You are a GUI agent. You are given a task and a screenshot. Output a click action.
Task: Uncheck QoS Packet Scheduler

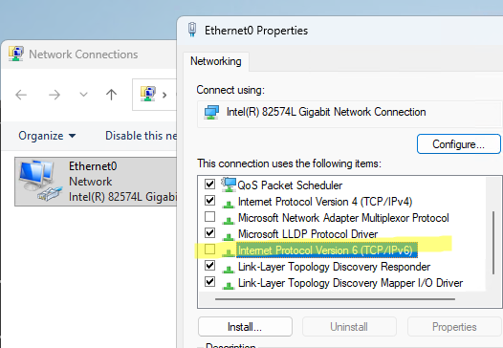[209, 185]
